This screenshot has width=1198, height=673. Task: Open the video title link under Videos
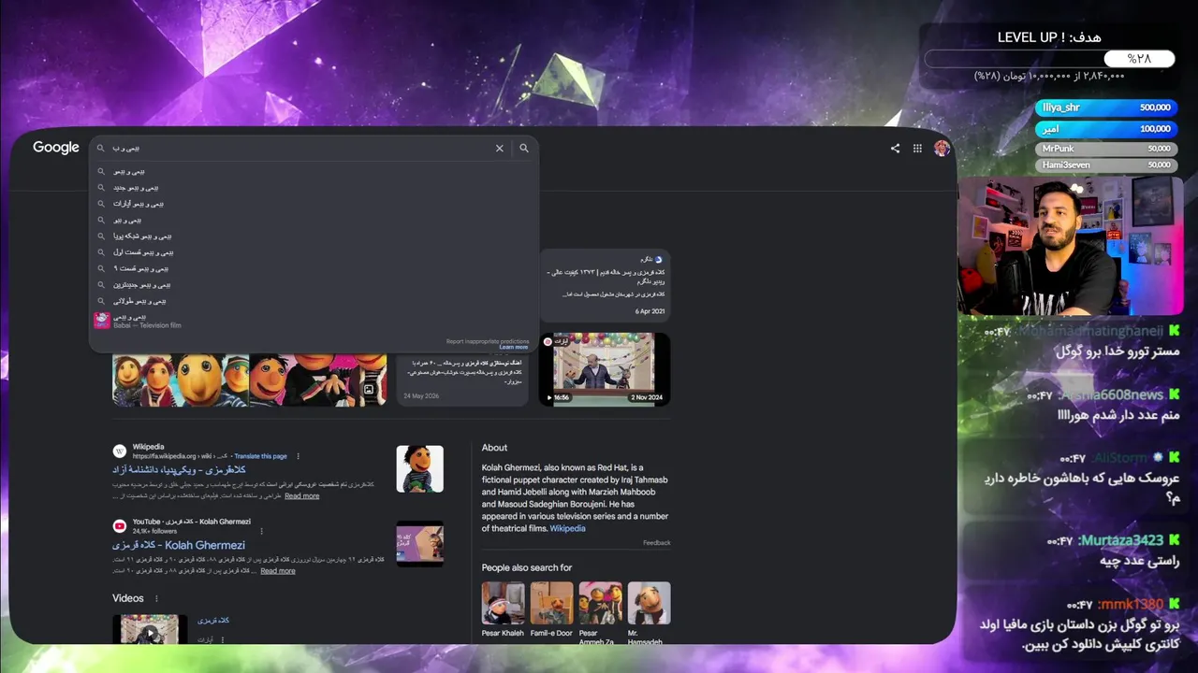click(213, 620)
